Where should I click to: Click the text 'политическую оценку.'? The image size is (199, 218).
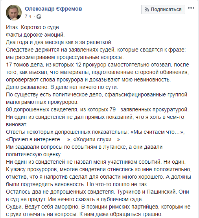click(x=34, y=155)
